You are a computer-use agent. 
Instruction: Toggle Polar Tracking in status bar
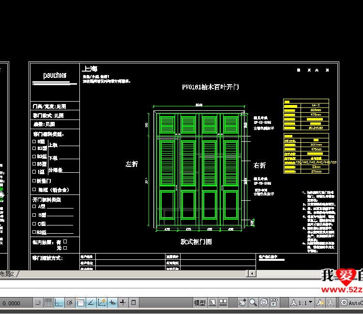tap(69, 302)
